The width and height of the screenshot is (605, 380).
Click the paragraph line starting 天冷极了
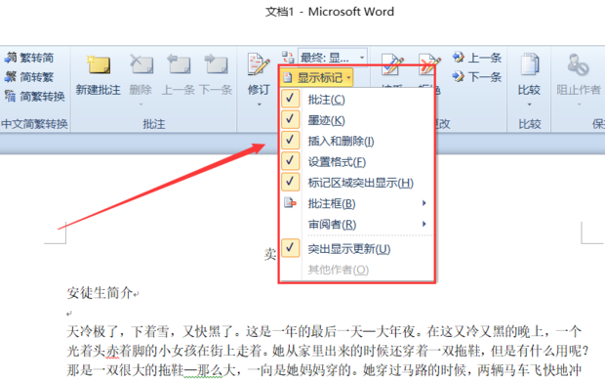tap(324, 331)
